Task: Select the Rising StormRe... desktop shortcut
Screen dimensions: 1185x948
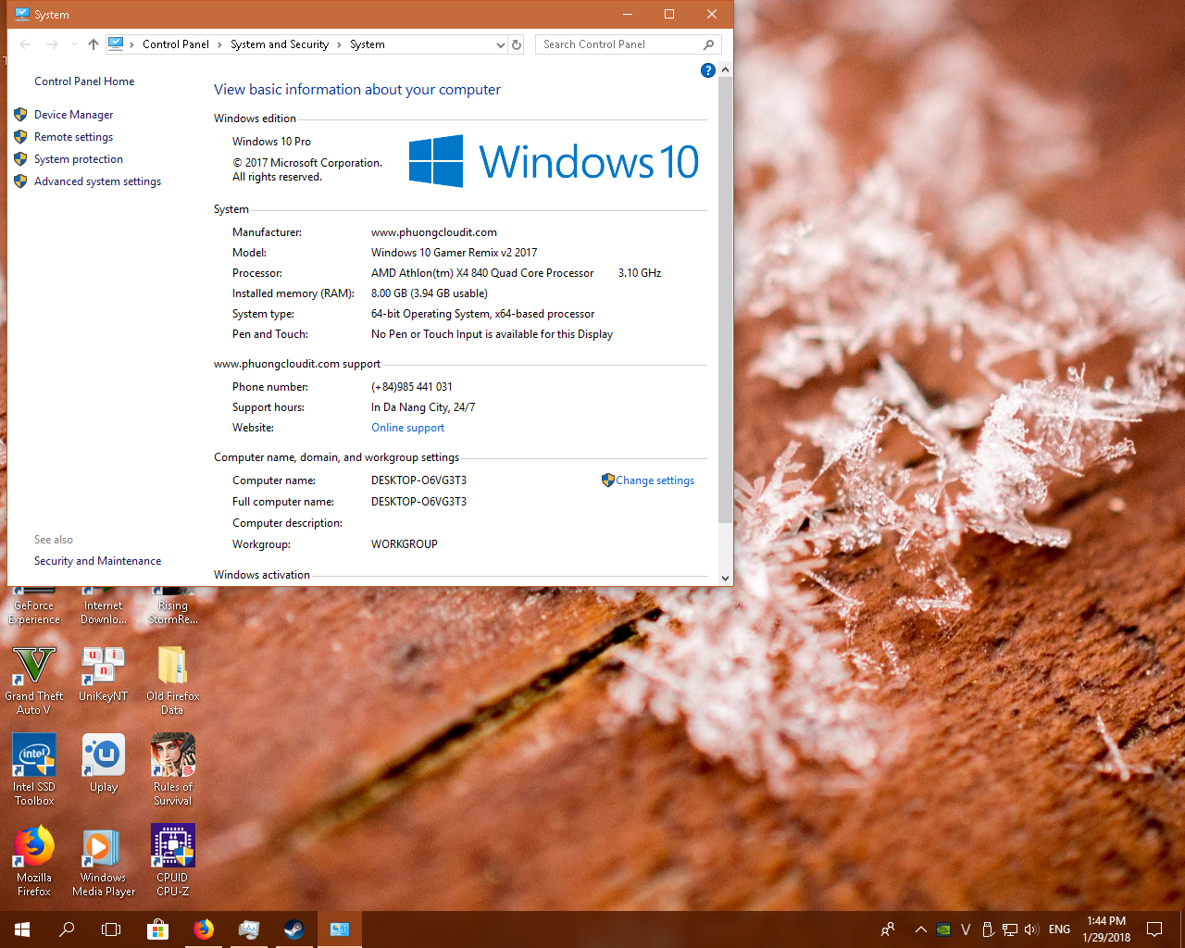Action: coord(173,607)
